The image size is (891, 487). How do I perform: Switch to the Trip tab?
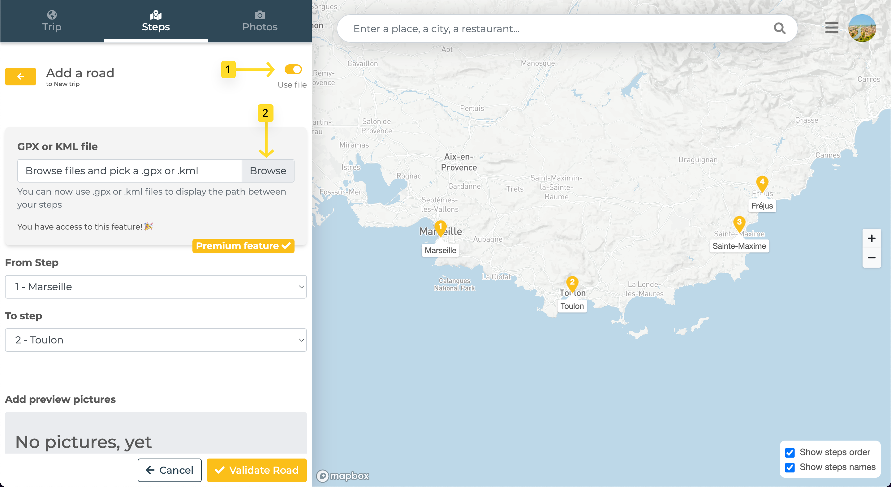pos(52,21)
